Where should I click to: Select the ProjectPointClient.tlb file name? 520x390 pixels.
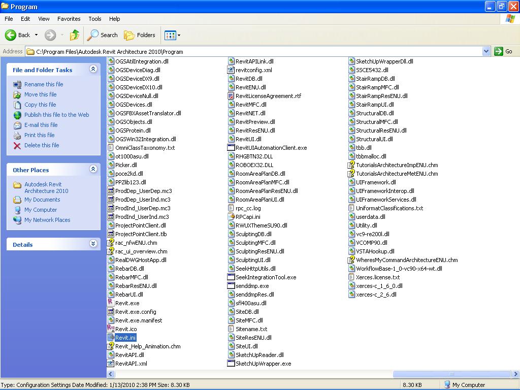[141, 234]
